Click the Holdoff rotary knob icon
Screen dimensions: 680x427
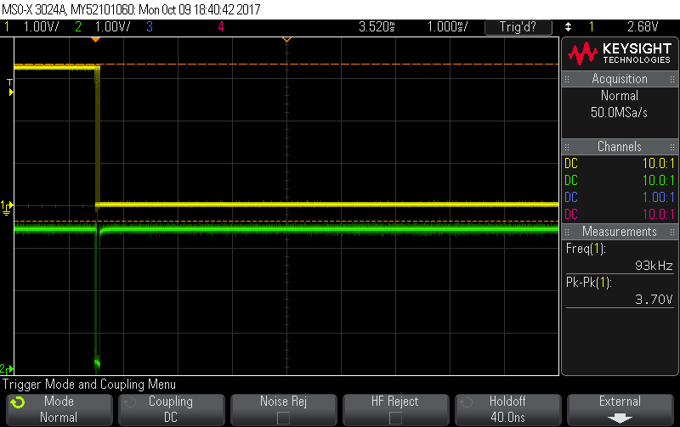click(467, 402)
